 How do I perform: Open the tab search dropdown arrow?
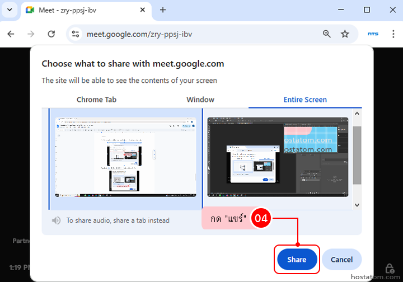click(x=10, y=10)
